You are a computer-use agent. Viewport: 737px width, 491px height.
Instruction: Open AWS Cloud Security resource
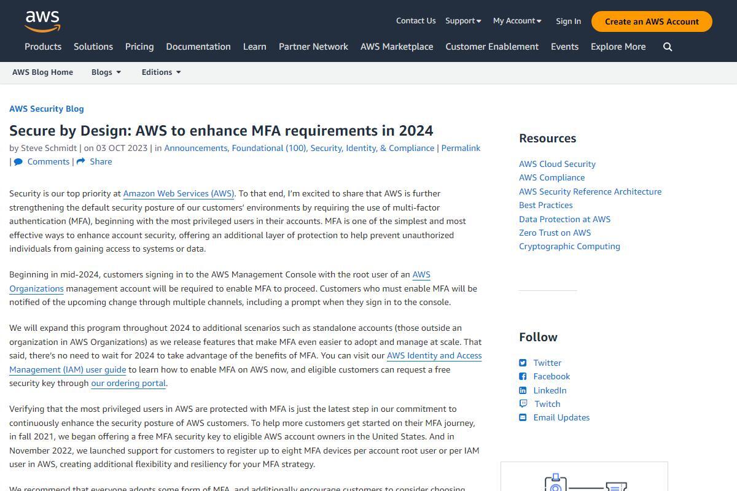coord(557,164)
